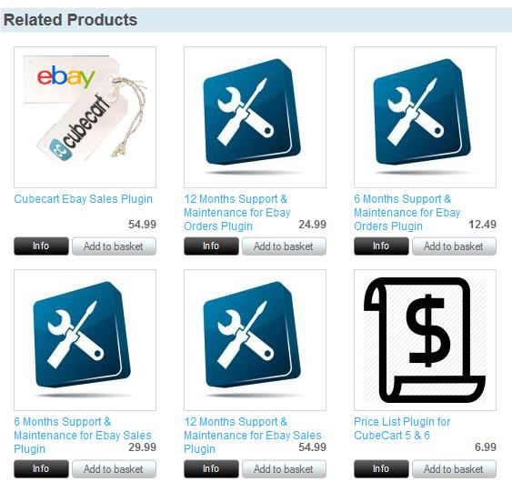Add the 12.49 support product to basket

tap(454, 246)
